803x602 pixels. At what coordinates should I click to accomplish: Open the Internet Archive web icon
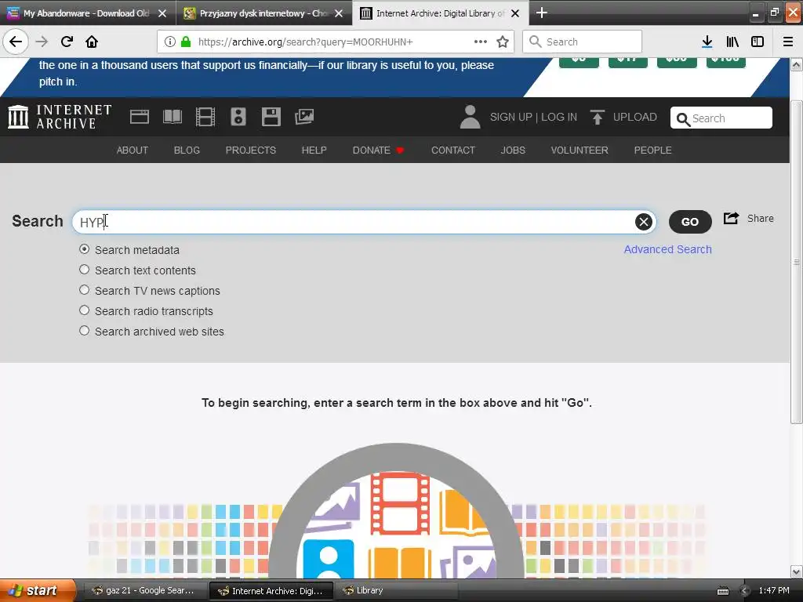140,117
